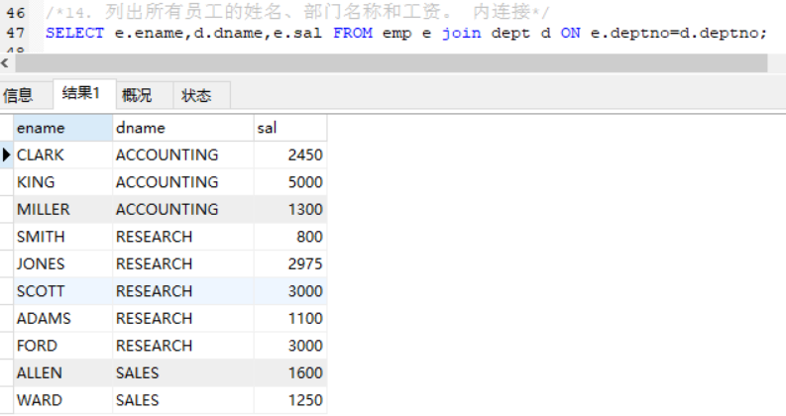Click the current-row arrow beside CLARK

point(7,156)
